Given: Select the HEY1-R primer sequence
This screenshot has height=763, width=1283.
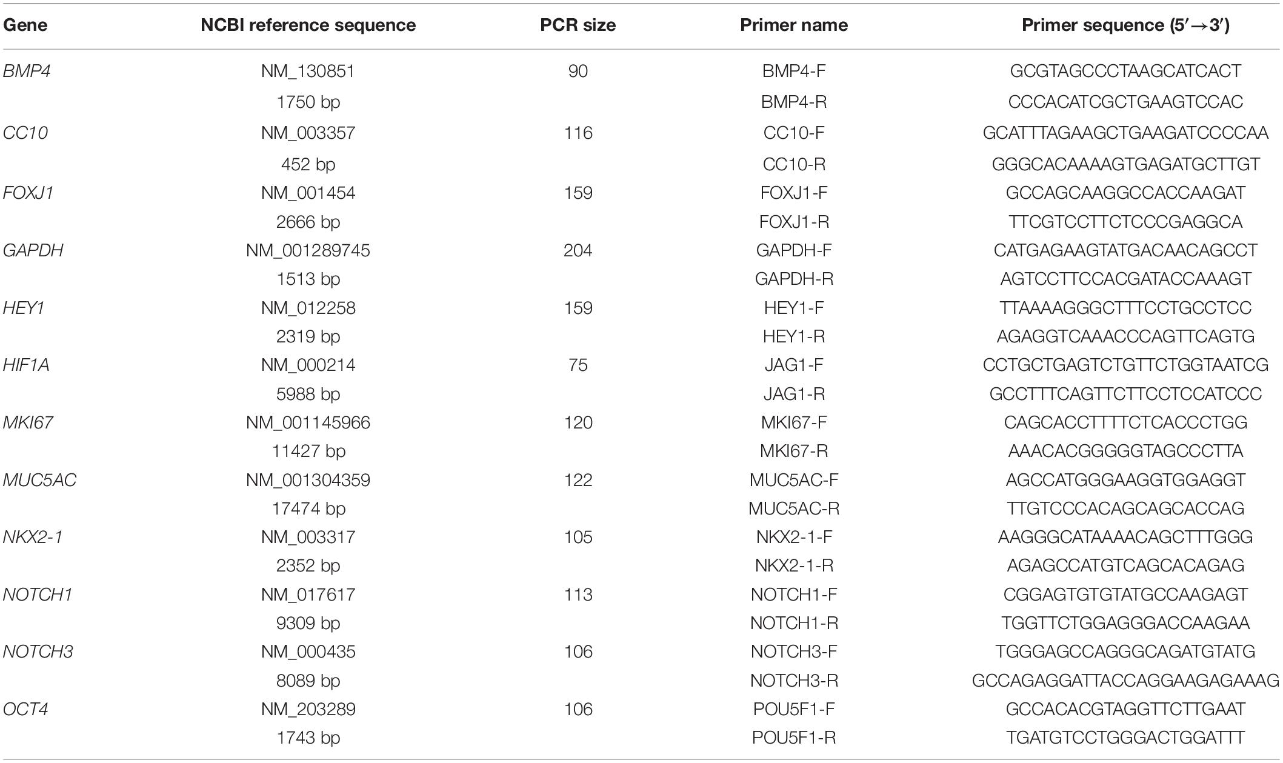Looking at the screenshot, I should [x=1125, y=336].
